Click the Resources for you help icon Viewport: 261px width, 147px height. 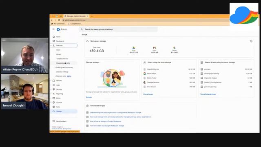[x=87, y=106]
